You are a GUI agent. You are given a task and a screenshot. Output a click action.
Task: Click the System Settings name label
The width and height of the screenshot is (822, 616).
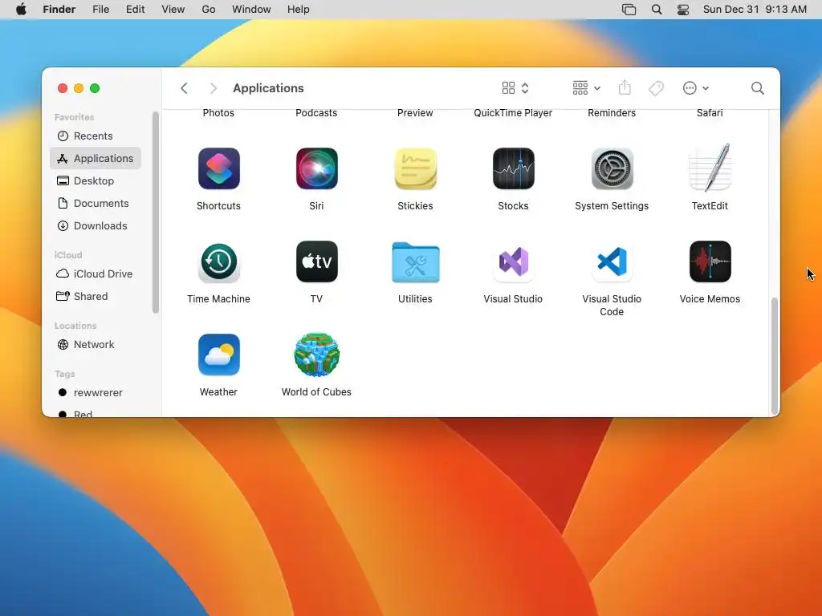click(612, 206)
